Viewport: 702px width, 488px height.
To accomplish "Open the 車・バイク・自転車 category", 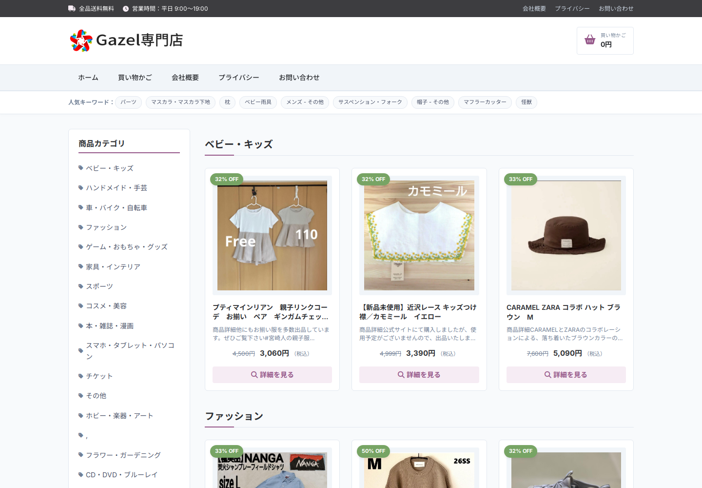I will [x=117, y=207].
